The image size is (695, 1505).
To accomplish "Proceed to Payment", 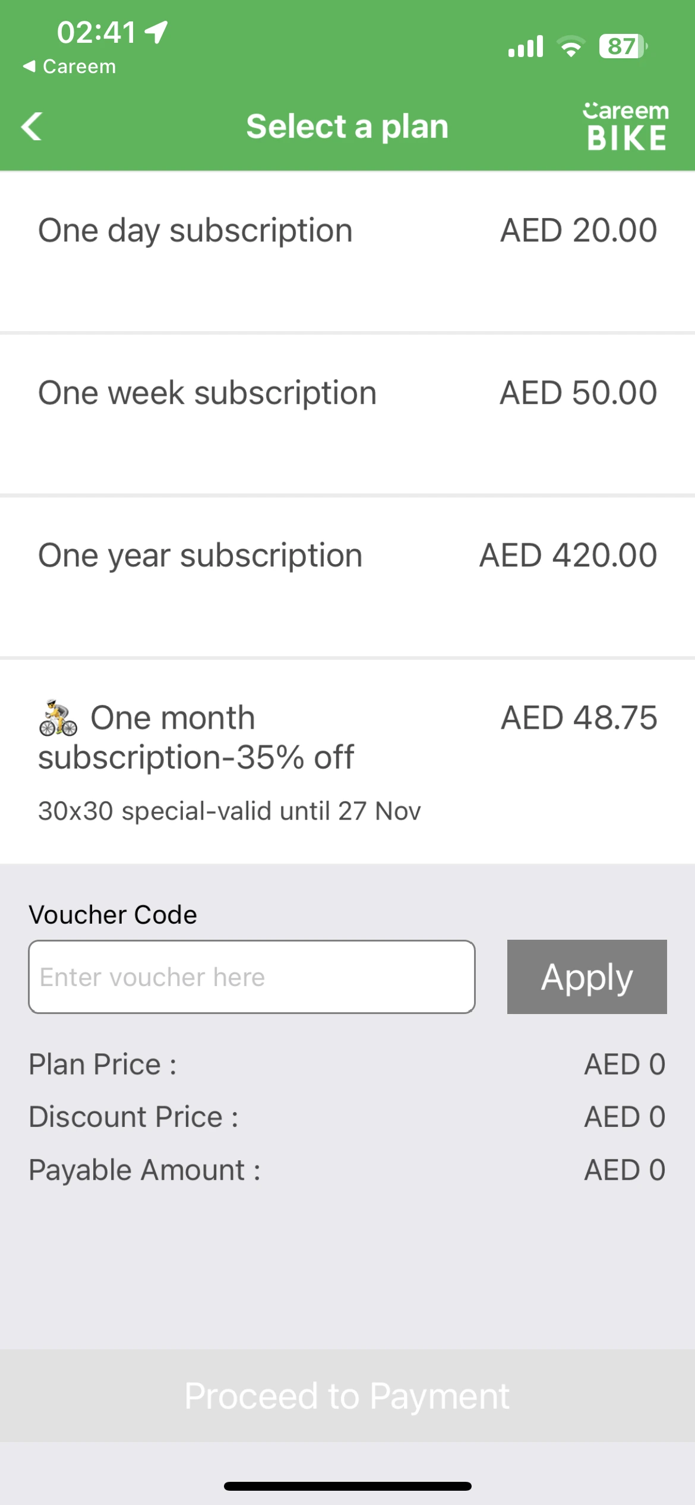I will point(347,1395).
